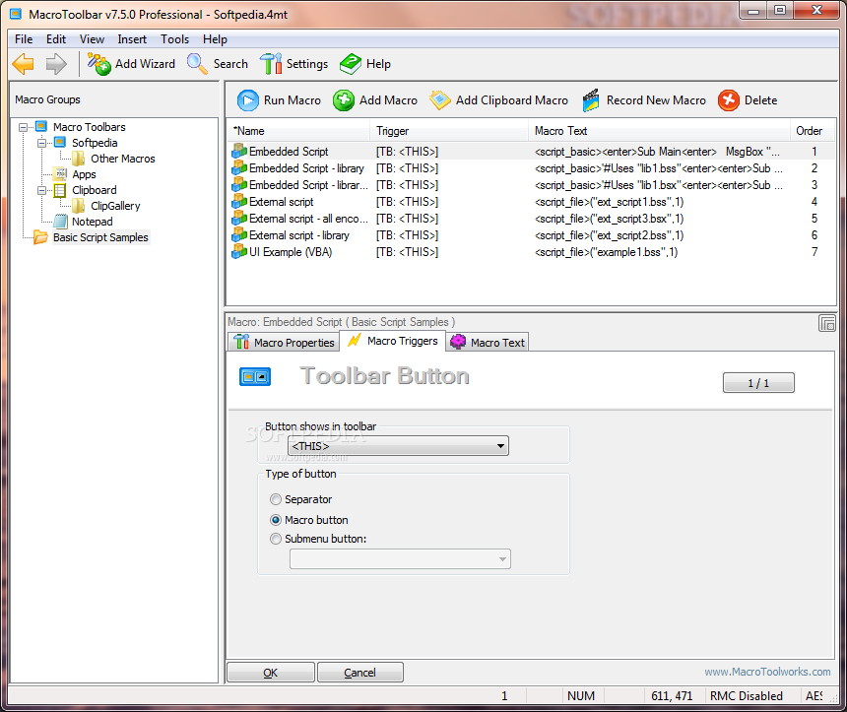Open the Insert menu

coord(132,39)
